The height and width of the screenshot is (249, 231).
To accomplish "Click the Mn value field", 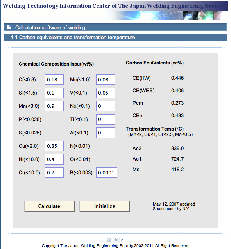I will pos(54,106).
